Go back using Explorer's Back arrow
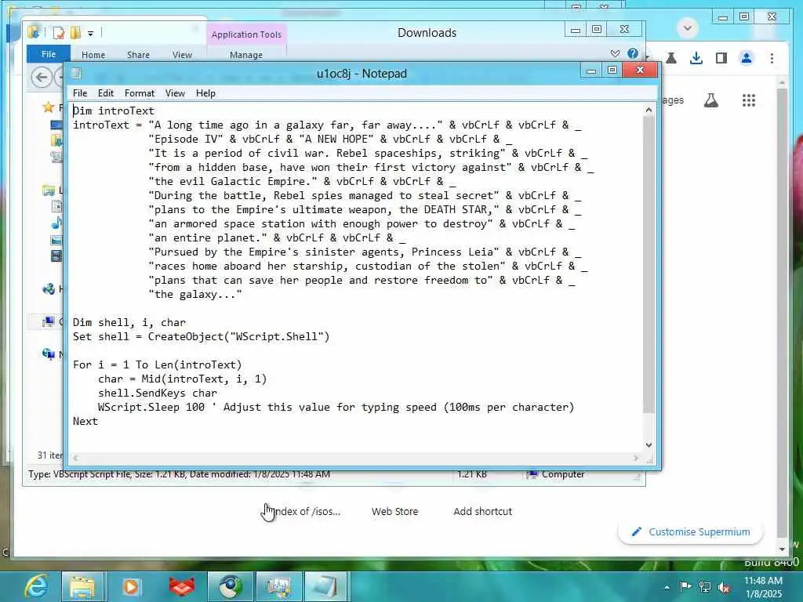The width and height of the screenshot is (803, 602). (x=42, y=78)
